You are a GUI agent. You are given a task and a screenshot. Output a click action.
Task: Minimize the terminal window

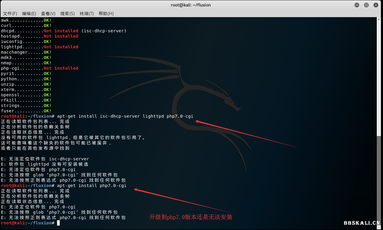357,5
